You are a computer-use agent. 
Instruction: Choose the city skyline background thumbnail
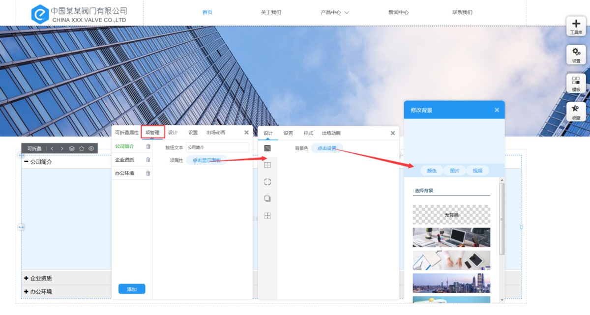[x=451, y=283]
